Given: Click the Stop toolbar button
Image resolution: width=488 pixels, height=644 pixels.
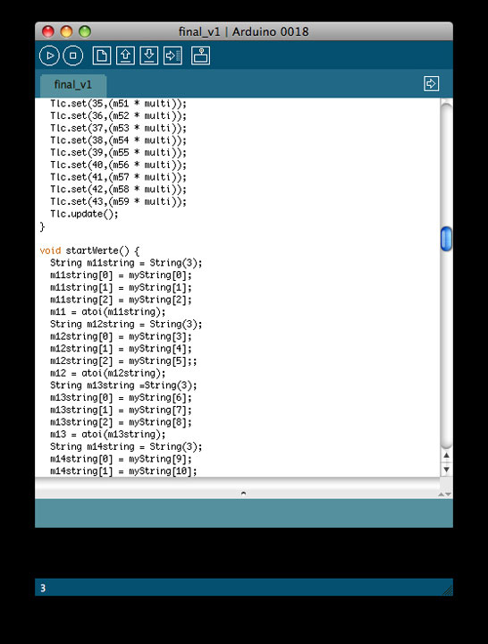Looking at the screenshot, I should [73, 55].
